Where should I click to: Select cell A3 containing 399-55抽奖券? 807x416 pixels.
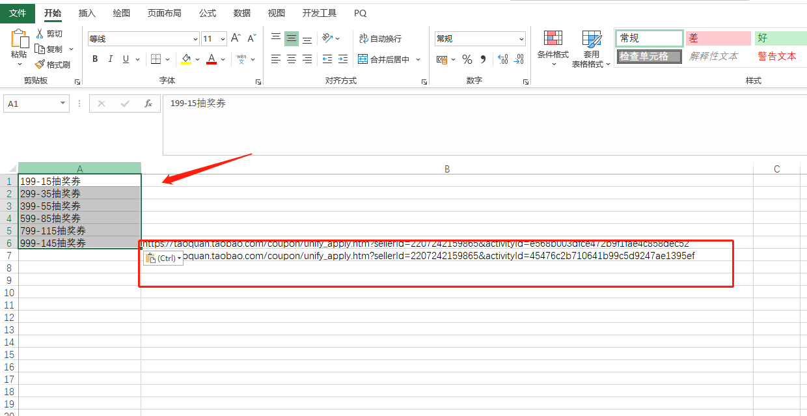78,206
